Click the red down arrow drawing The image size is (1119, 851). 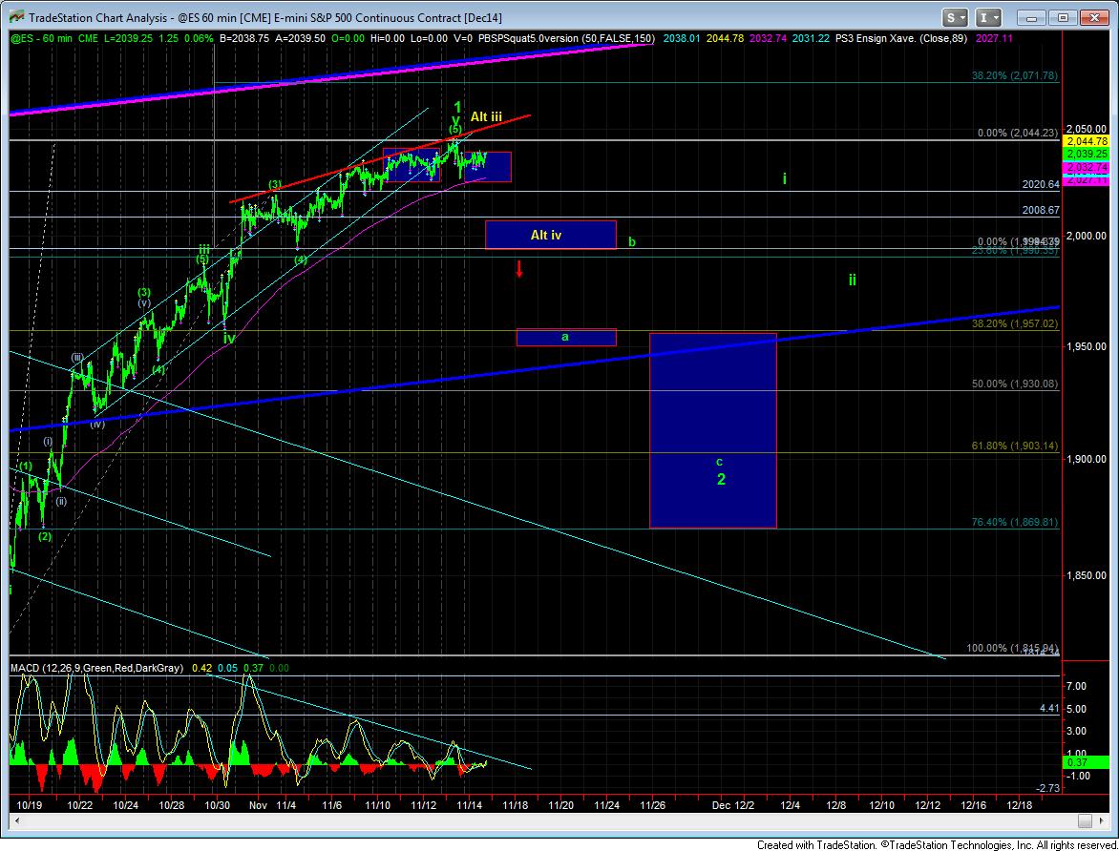pos(518,268)
